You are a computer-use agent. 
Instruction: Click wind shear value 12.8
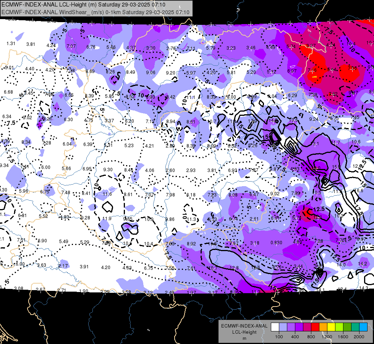pyautogui.click(x=234, y=268)
